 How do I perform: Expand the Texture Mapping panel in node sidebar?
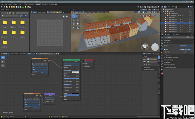[x=149, y=70]
